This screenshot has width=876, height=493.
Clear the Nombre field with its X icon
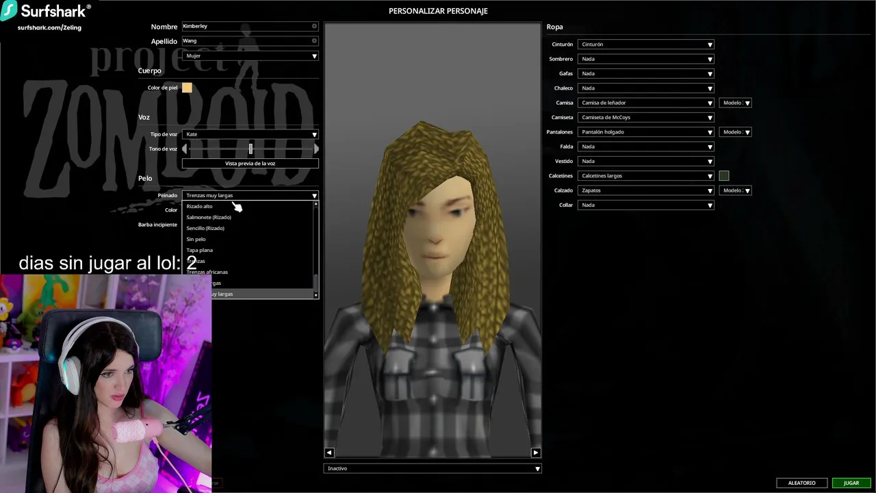pos(314,26)
